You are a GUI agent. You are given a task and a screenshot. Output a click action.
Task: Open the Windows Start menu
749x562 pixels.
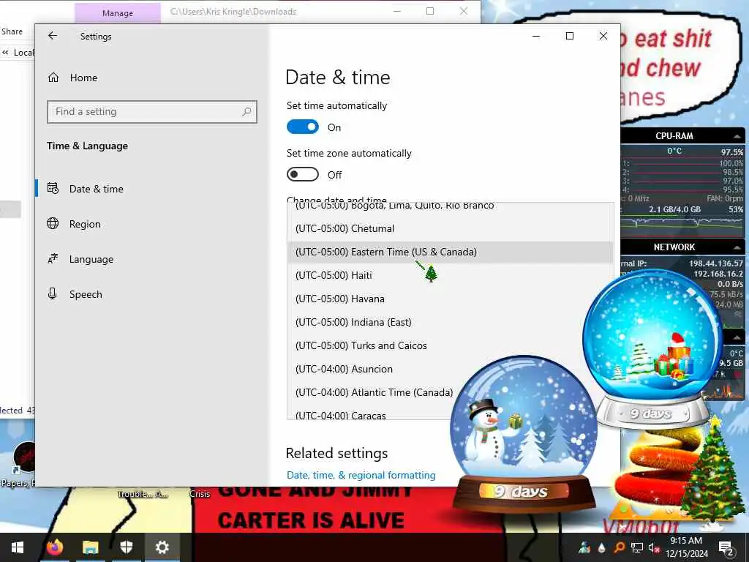click(x=18, y=547)
